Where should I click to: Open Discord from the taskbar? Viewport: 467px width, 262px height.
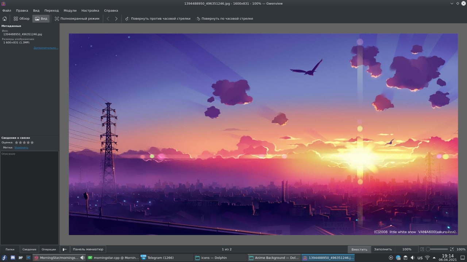click(x=13, y=258)
